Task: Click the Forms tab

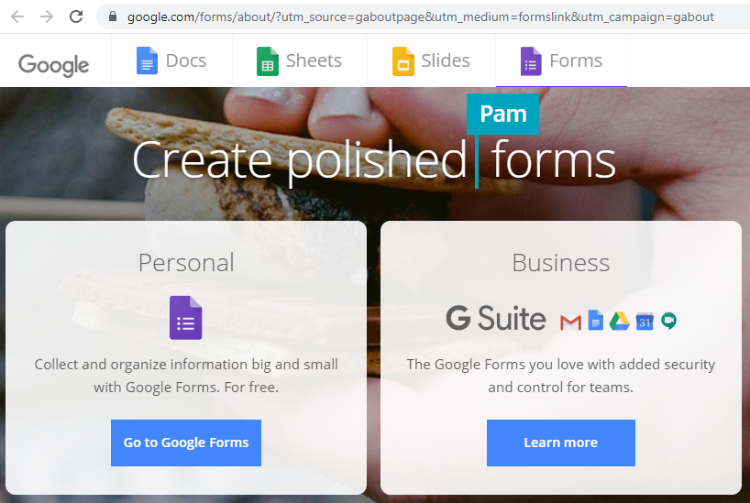Action: pyautogui.click(x=561, y=61)
